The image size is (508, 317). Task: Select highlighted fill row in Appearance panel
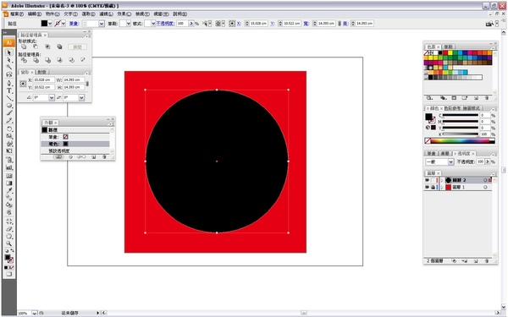(75, 144)
